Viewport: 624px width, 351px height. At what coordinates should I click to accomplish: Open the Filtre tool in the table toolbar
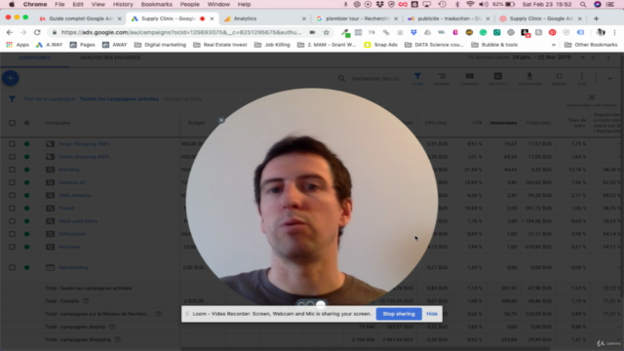coord(417,78)
